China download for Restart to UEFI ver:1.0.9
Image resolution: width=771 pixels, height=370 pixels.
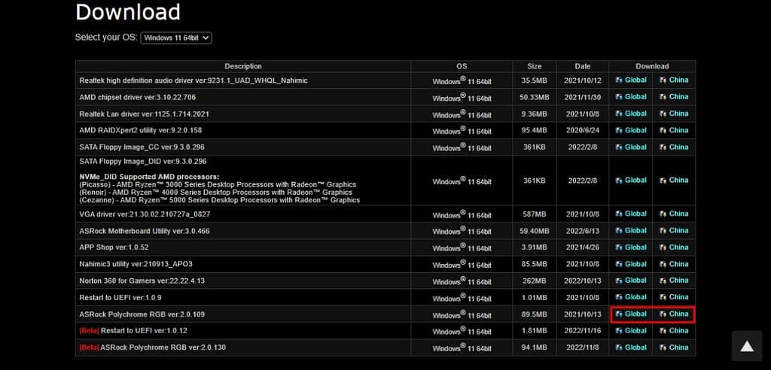674,297
